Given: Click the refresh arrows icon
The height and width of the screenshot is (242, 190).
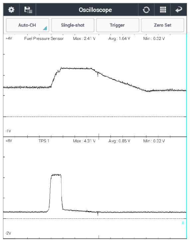Looking at the screenshot, I should click(x=146, y=10).
